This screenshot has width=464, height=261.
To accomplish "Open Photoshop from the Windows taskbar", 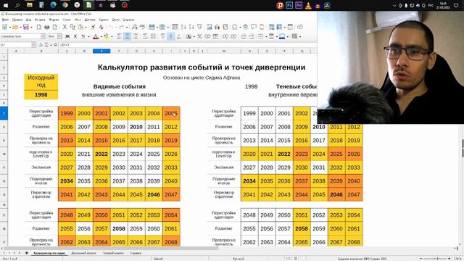I will [289, 5].
